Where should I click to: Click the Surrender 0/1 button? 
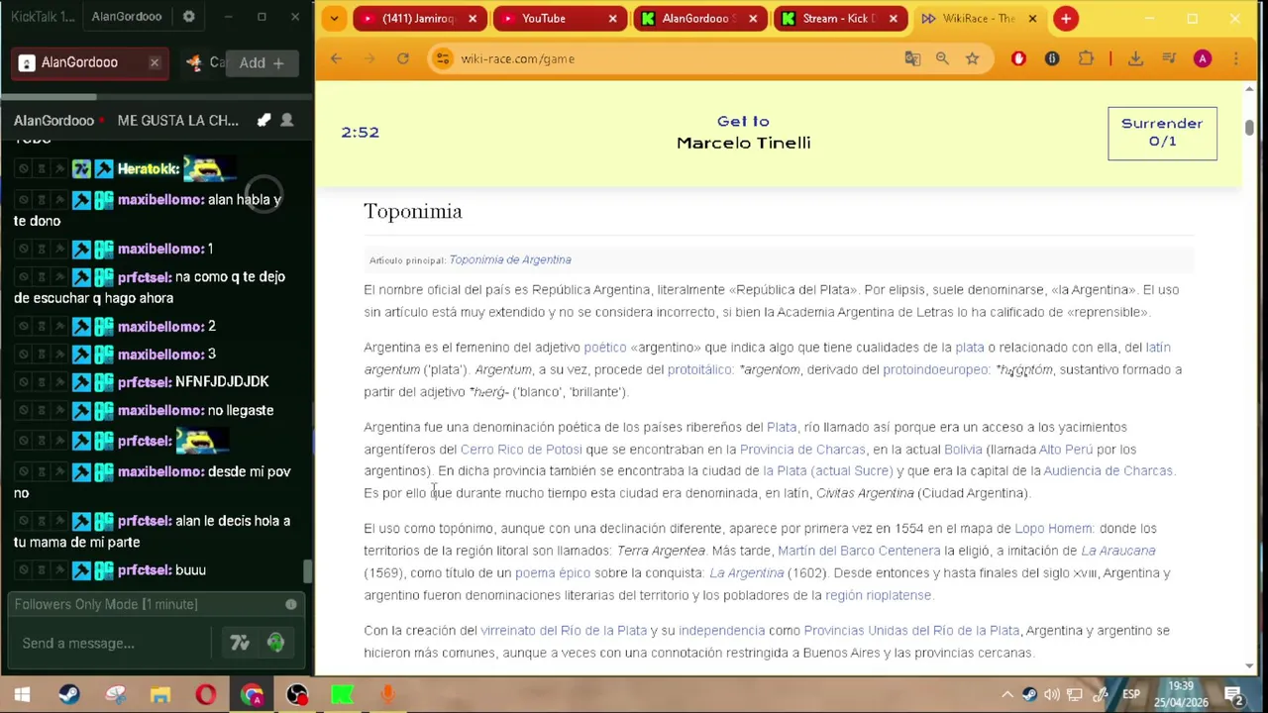click(1162, 133)
